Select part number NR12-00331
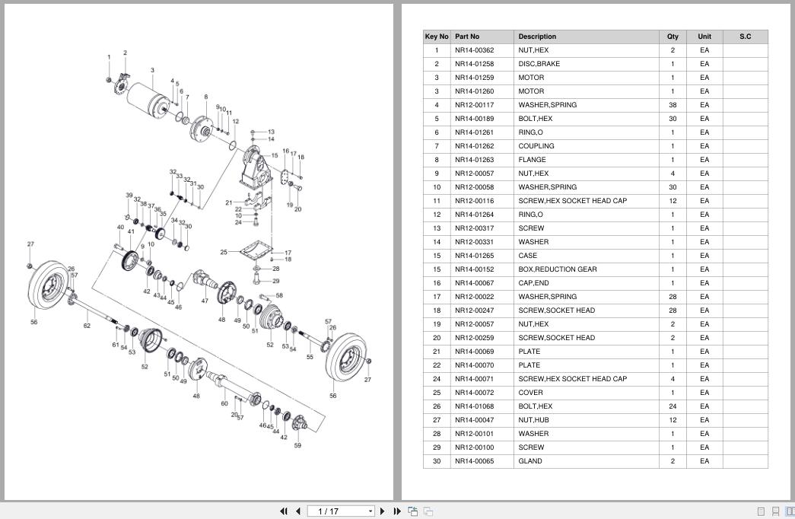795x519 pixels. pyautogui.click(x=474, y=242)
